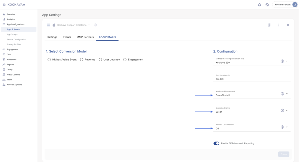Viewport: 299px width, 162px height.
Task: Open the three-dot more options menu
Action: [279, 25]
